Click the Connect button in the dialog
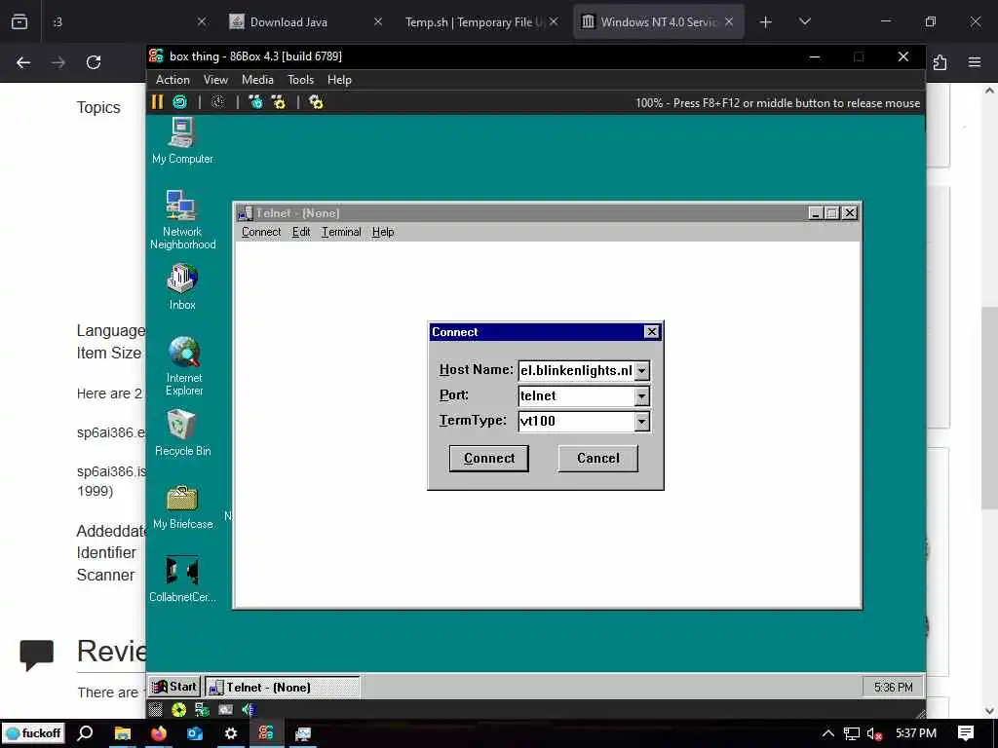Image resolution: width=998 pixels, height=748 pixels. pos(489,459)
